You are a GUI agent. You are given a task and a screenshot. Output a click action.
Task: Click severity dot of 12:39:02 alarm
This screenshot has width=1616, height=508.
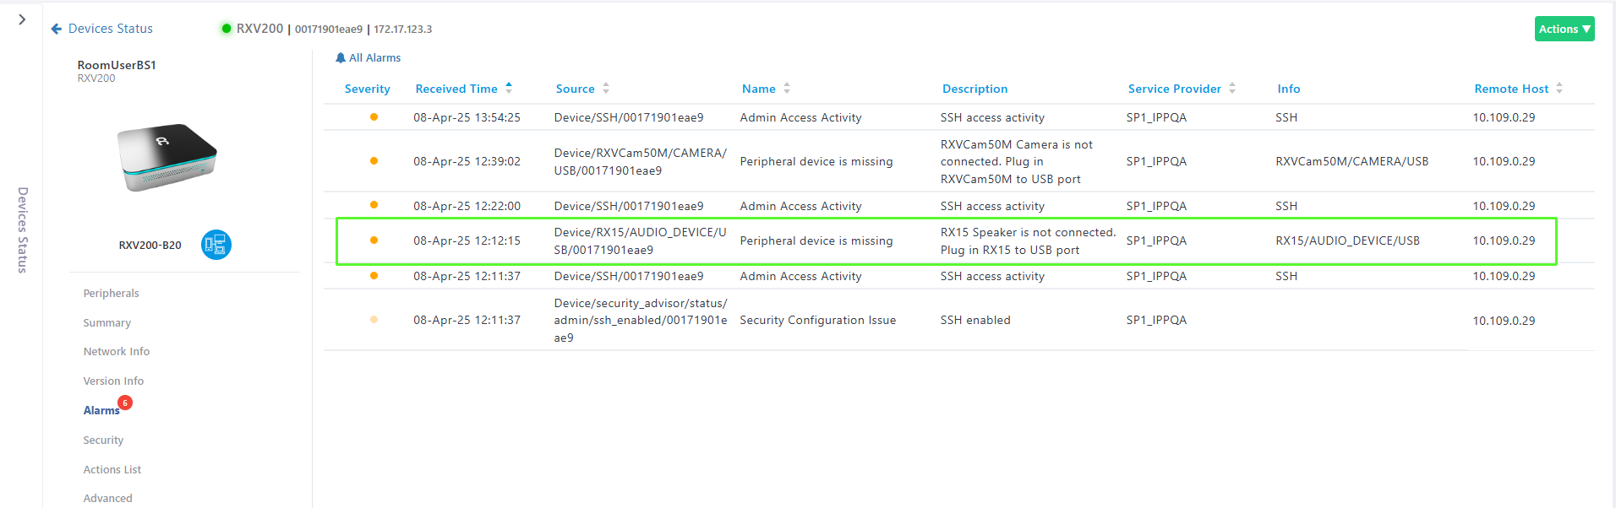tap(374, 161)
